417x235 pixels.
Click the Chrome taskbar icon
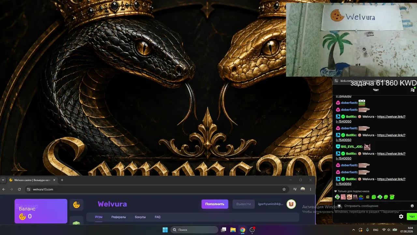[242, 230]
